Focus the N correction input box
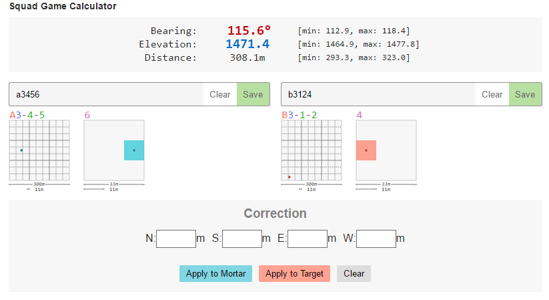Screen dimensions: 549x300 [175, 239]
